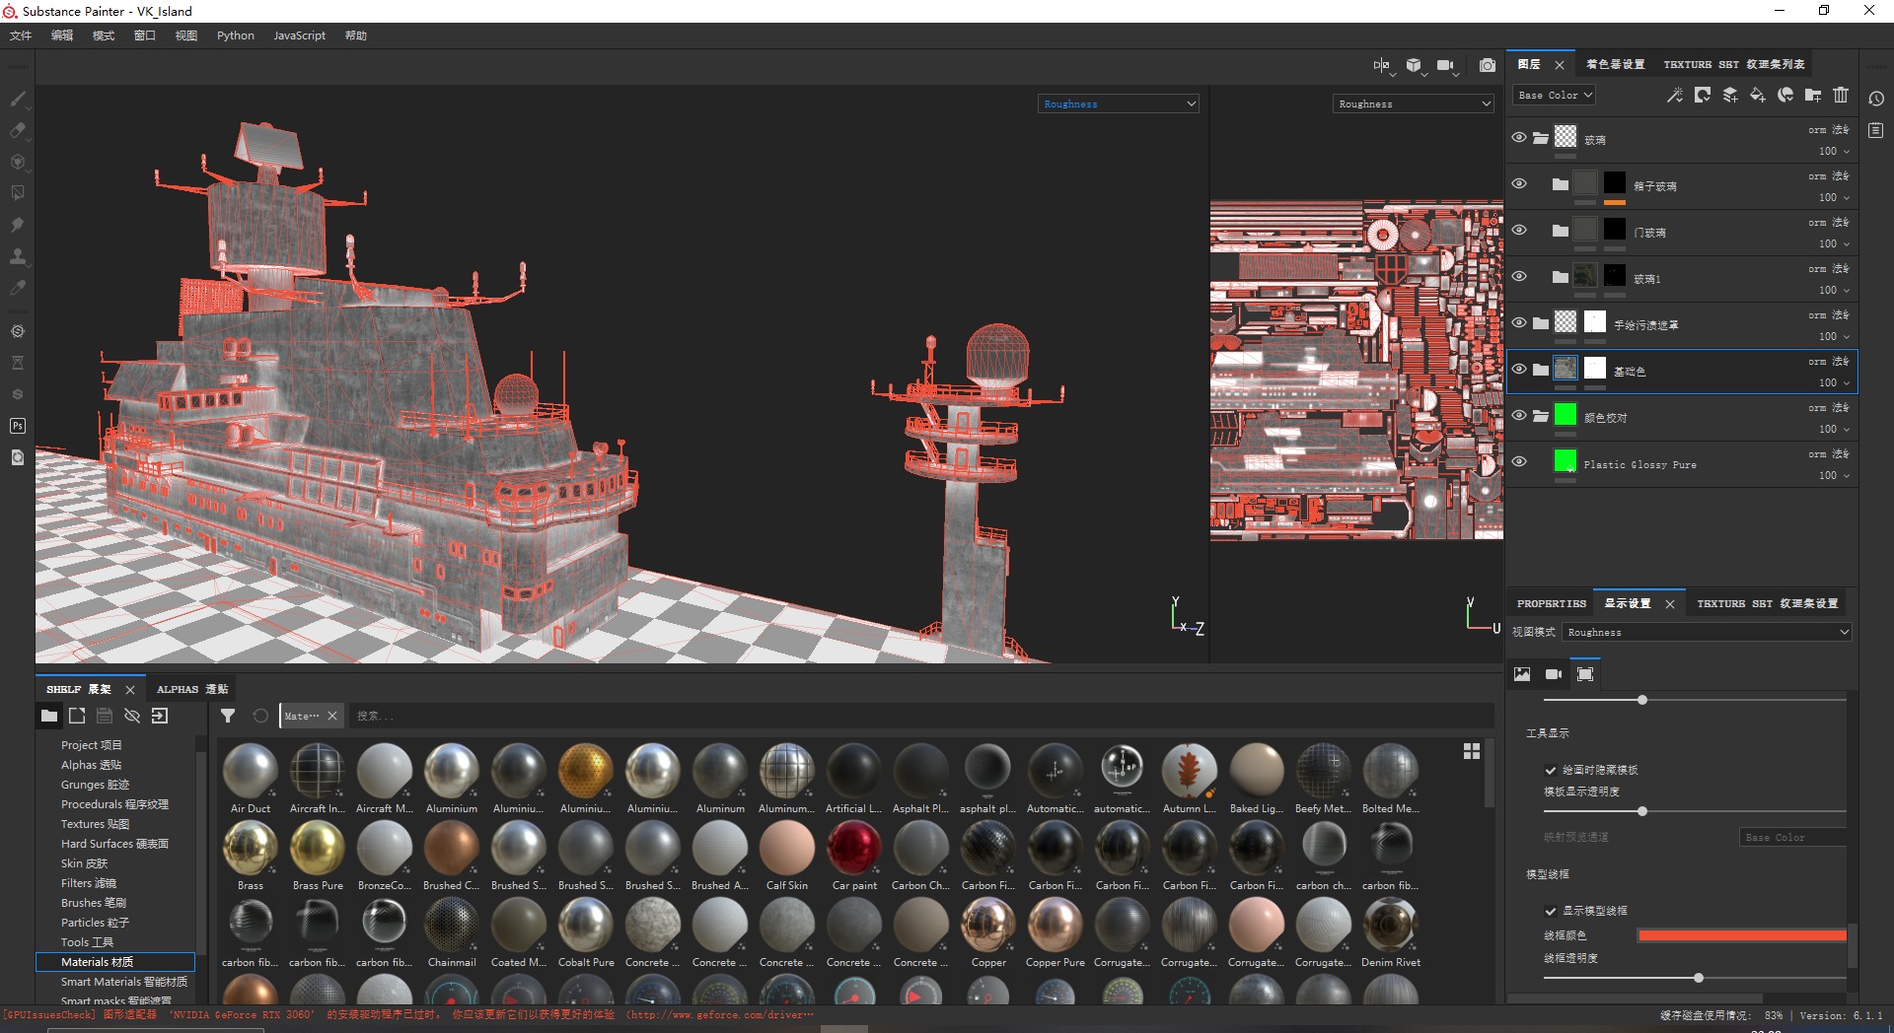Select the Brushes 笔刷 shelf category
This screenshot has width=1894, height=1033.
coord(94,903)
